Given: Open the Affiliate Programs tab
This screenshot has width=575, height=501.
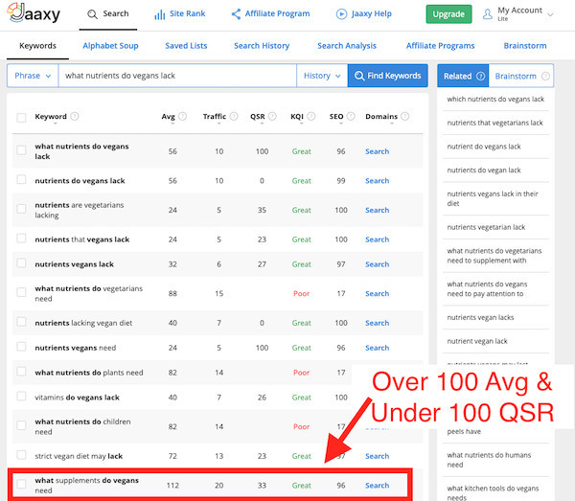Looking at the screenshot, I should pyautogui.click(x=441, y=46).
